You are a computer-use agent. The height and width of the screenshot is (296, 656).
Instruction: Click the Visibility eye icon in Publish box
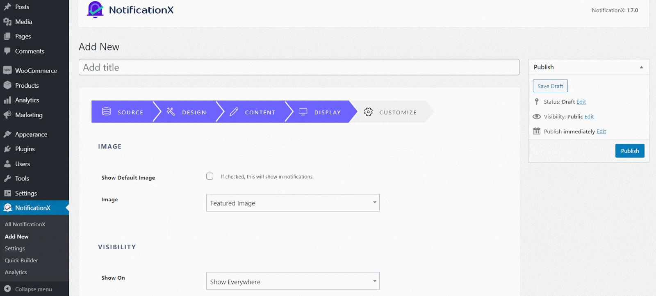coord(537,116)
